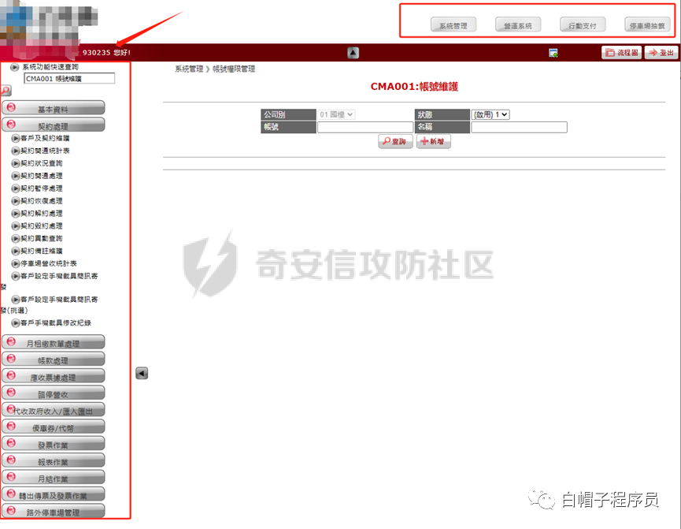Expand the 月租繳款單處理 section
This screenshot has width=681, height=529.
tap(53, 342)
